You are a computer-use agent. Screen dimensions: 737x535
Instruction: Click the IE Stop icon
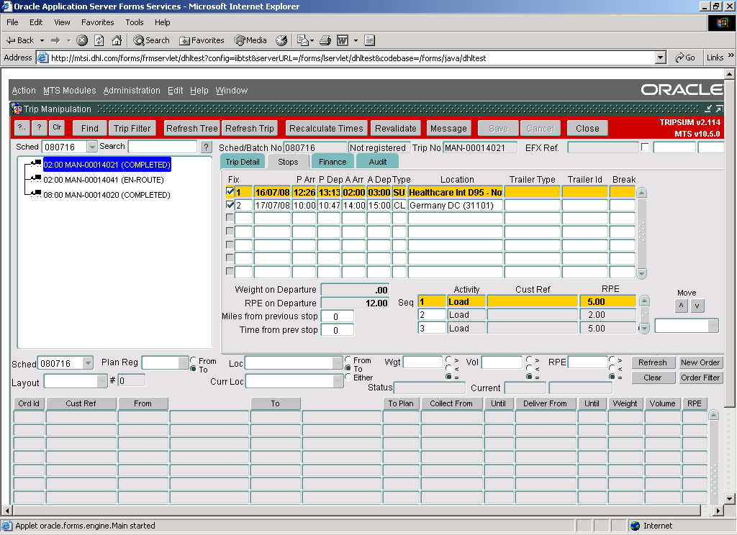coord(82,40)
